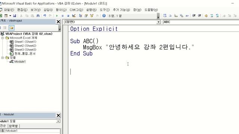
Task: Open the Insert UserForm toolbar icon
Action: click(6, 16)
